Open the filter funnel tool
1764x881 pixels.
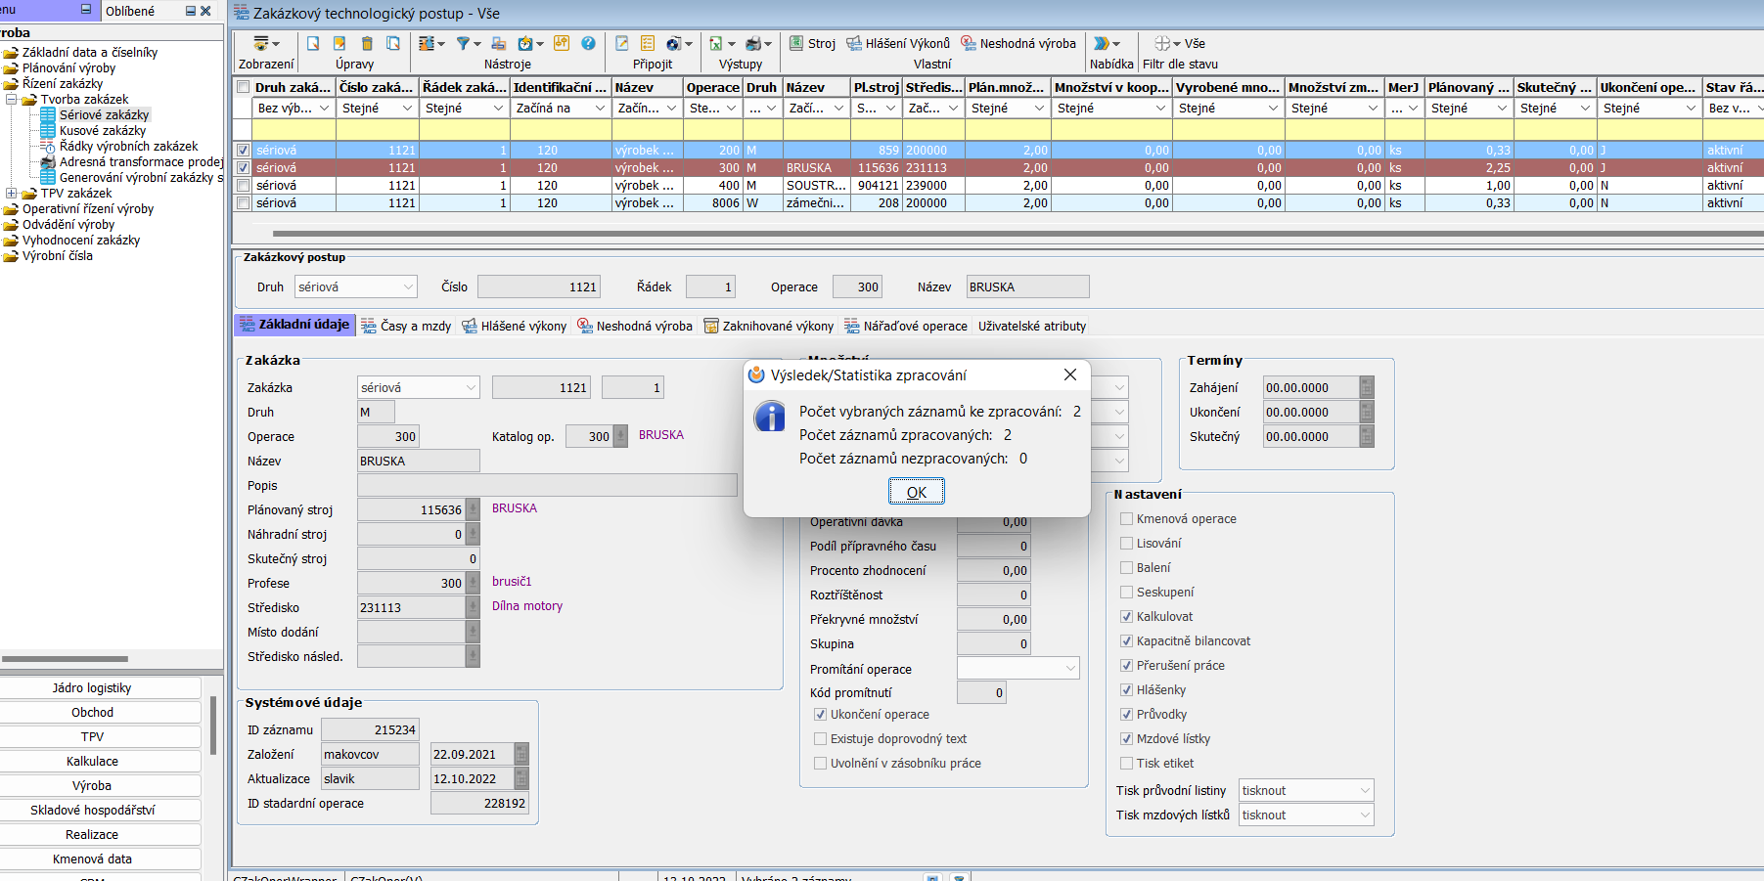(x=464, y=43)
